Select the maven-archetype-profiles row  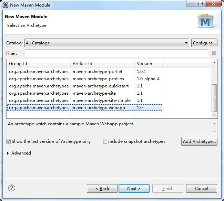click(84, 79)
